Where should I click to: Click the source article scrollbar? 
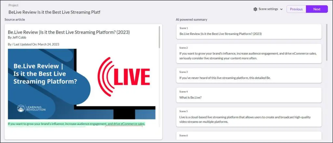[159, 37]
